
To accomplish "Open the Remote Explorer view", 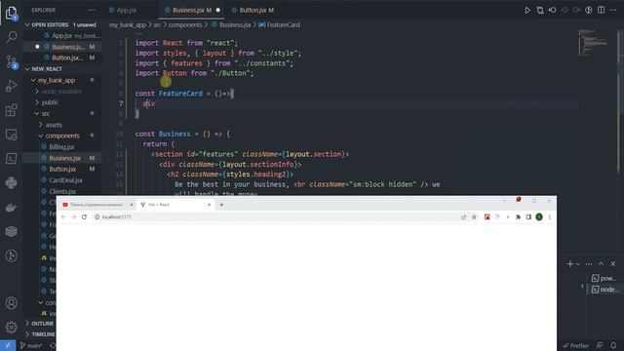I will (11, 135).
